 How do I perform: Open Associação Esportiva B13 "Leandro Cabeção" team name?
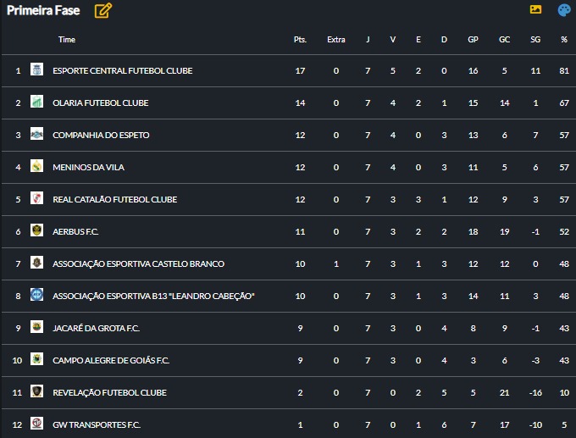(153, 296)
